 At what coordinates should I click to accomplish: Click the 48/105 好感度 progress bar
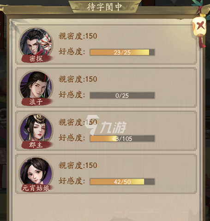pyautogui.click(x=122, y=138)
